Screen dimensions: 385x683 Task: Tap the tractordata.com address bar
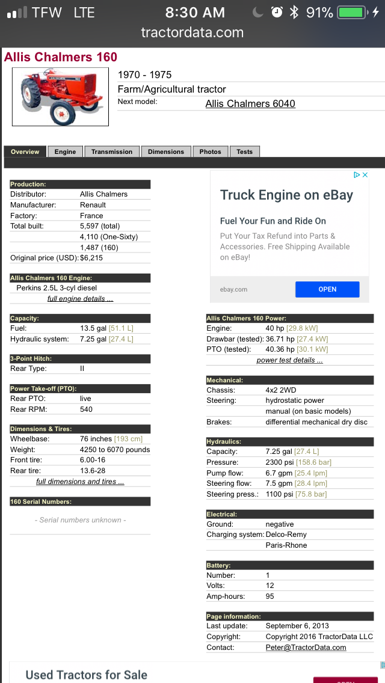[x=192, y=32]
